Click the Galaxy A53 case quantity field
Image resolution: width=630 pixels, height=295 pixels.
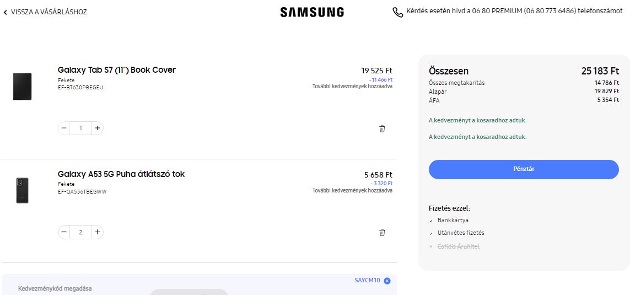click(80, 232)
